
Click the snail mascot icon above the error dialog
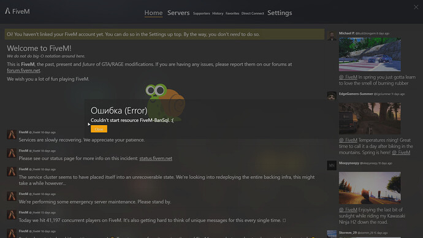[165, 101]
